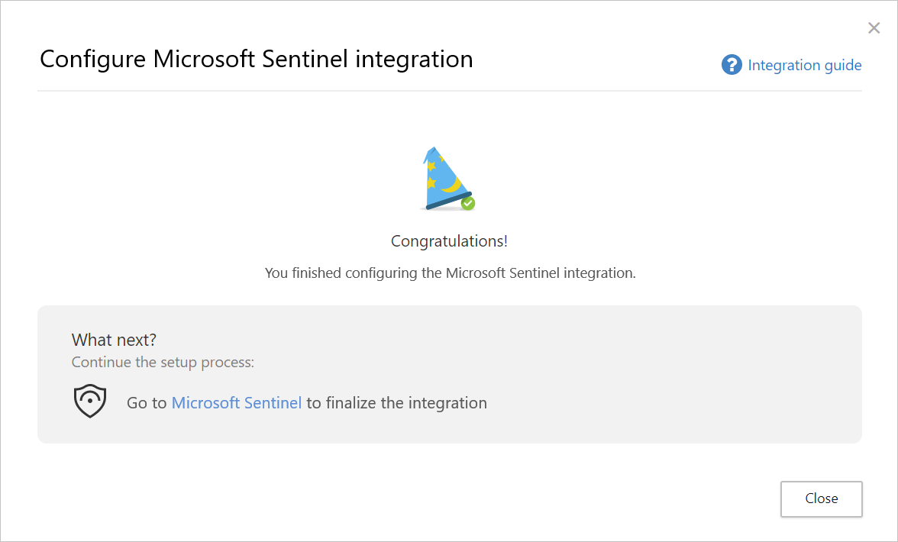Click the divider line under the dialog title

click(x=449, y=91)
